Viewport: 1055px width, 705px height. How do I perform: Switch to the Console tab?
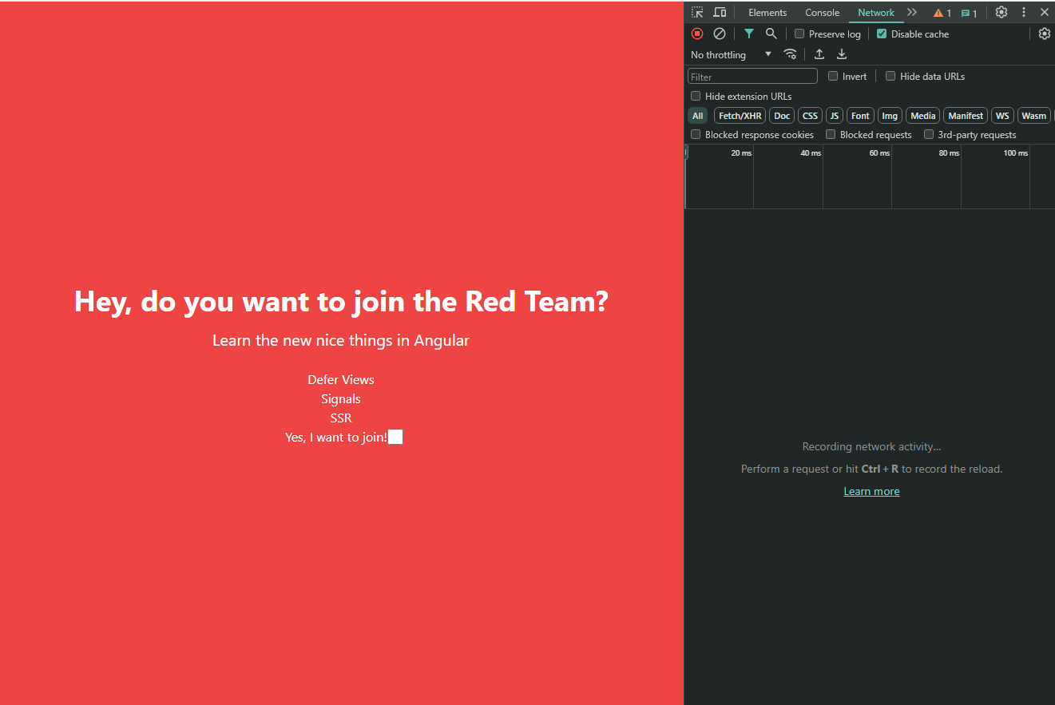(822, 13)
